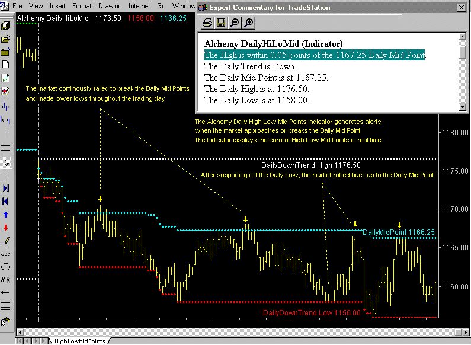The height and width of the screenshot is (345, 471).
Task: Select the %R retracement tool
Action: (5, 279)
